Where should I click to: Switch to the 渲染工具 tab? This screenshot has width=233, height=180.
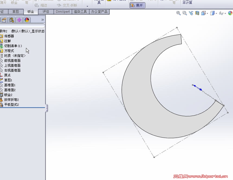point(80,11)
